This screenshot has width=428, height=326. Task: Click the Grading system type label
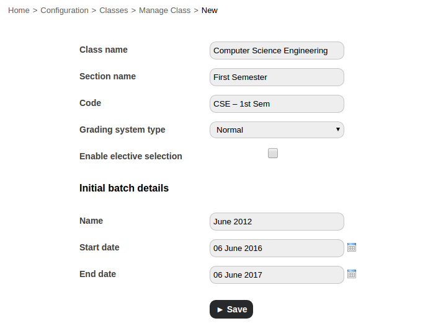[122, 130]
